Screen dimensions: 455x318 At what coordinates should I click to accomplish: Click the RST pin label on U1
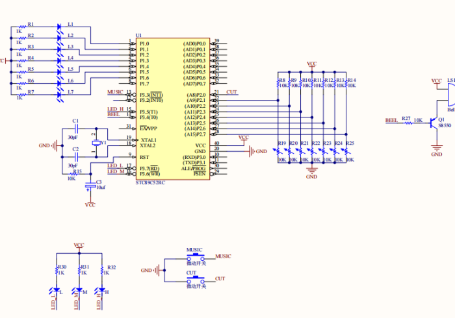click(144, 156)
